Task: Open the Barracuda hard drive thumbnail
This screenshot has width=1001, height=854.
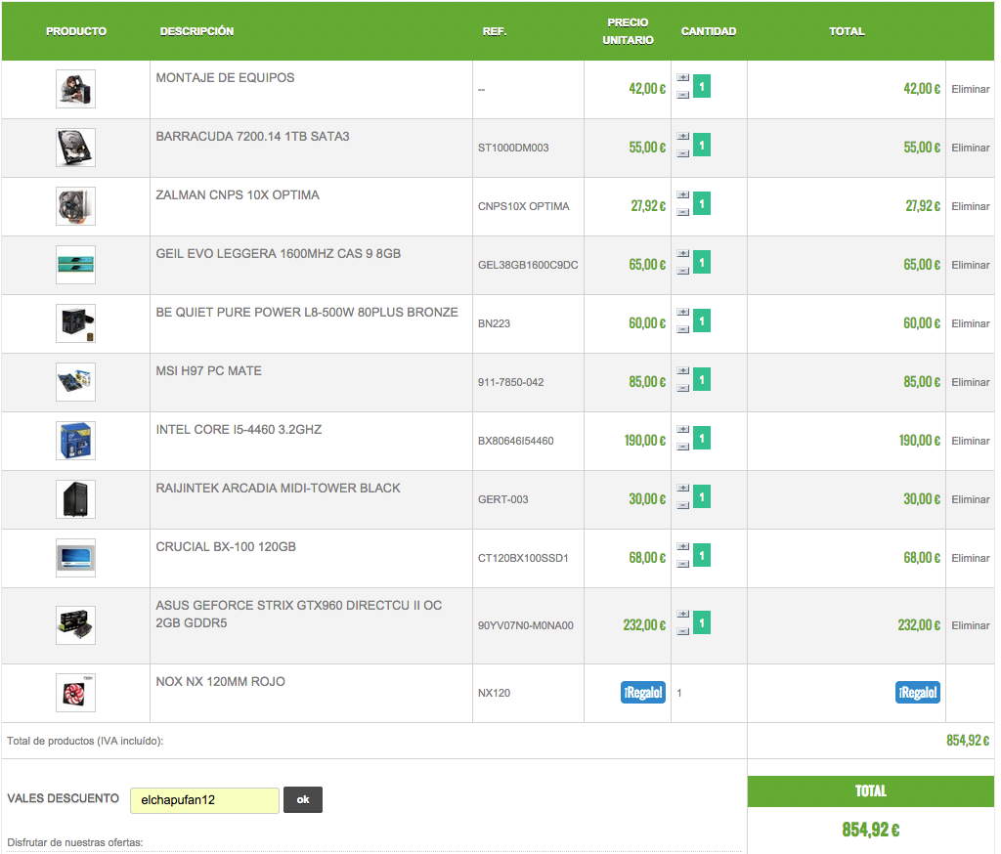Action: click(75, 148)
